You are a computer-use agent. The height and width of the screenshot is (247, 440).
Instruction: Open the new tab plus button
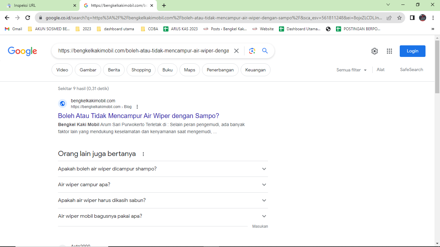[164, 5]
